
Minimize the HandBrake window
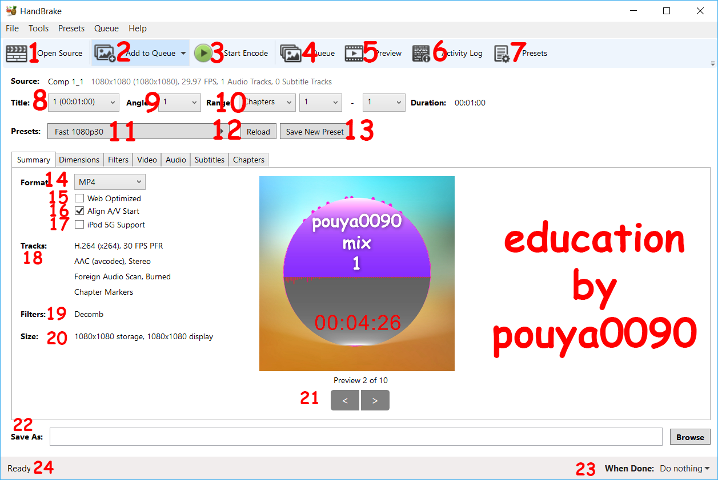click(x=632, y=11)
